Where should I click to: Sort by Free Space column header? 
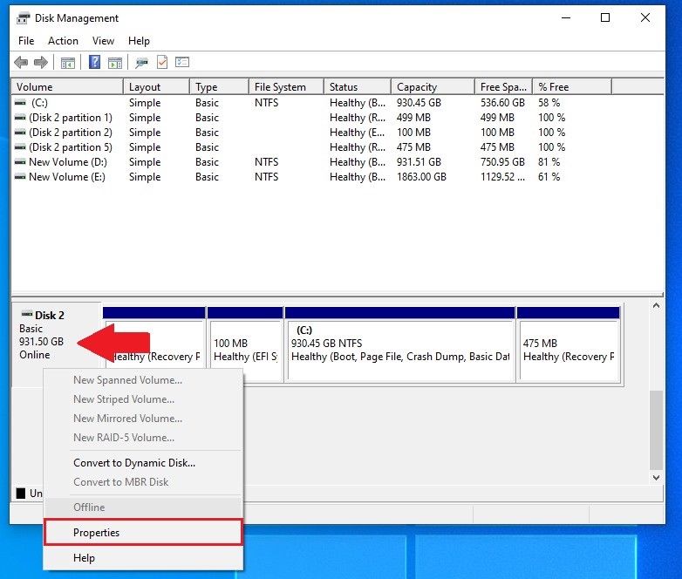click(x=504, y=87)
